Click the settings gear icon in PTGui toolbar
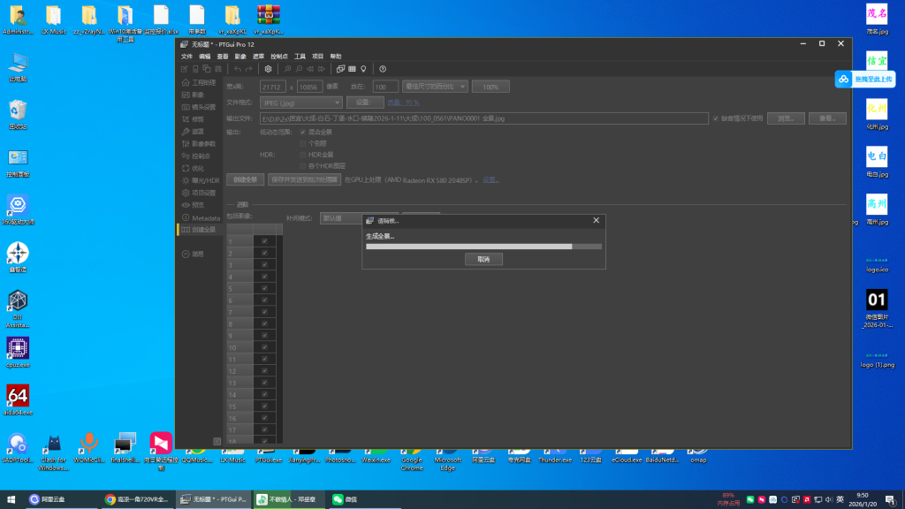The width and height of the screenshot is (905, 509). click(x=269, y=69)
